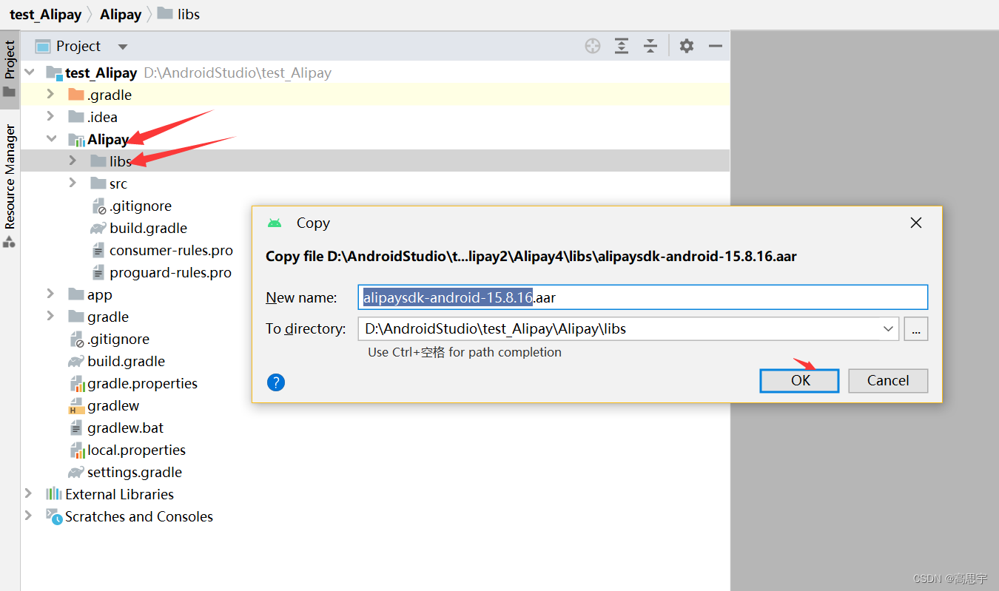Click the New name input field

[x=643, y=297]
